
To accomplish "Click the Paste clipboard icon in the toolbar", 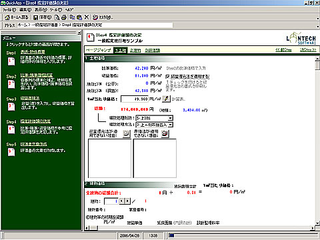I will coord(79,17).
